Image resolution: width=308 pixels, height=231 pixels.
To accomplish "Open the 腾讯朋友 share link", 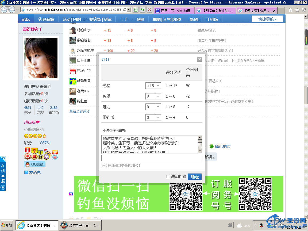I will click(220, 146).
